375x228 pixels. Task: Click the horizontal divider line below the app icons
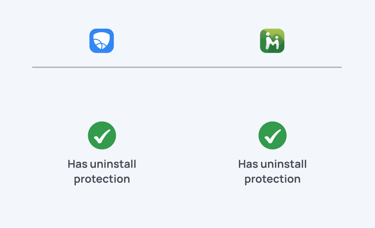tap(187, 67)
